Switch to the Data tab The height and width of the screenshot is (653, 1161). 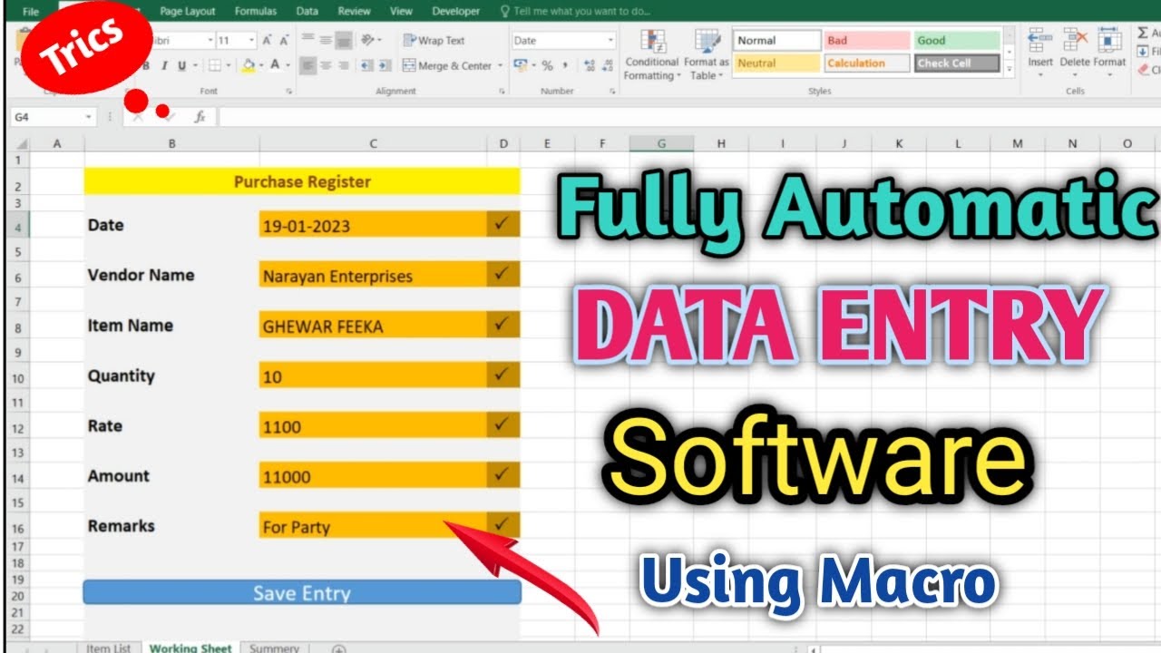[307, 11]
